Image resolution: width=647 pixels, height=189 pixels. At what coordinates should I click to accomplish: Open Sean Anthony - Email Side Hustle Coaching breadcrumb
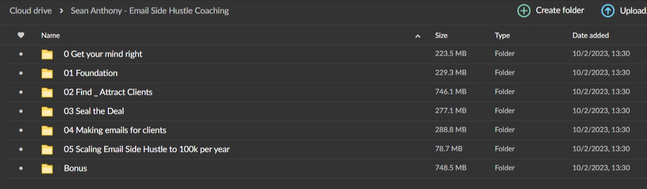[150, 10]
